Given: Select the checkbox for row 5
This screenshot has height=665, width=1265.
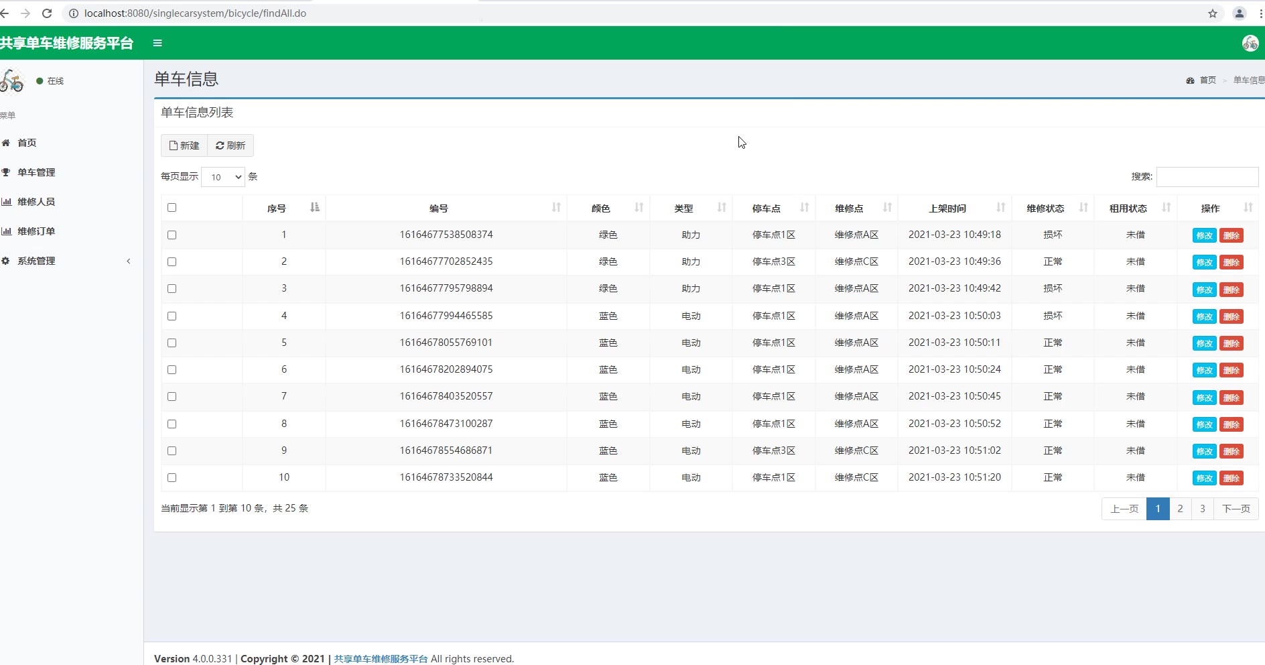Looking at the screenshot, I should click(172, 343).
